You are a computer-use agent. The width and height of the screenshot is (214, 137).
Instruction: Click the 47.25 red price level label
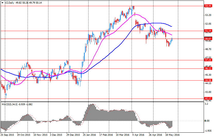208,60
